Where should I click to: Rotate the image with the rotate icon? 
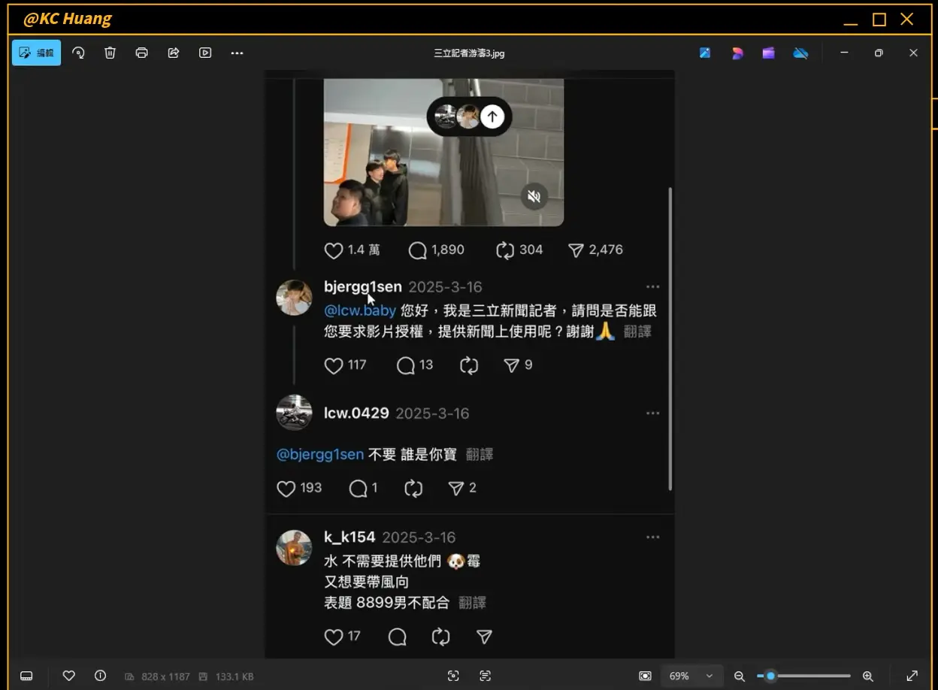pos(78,53)
